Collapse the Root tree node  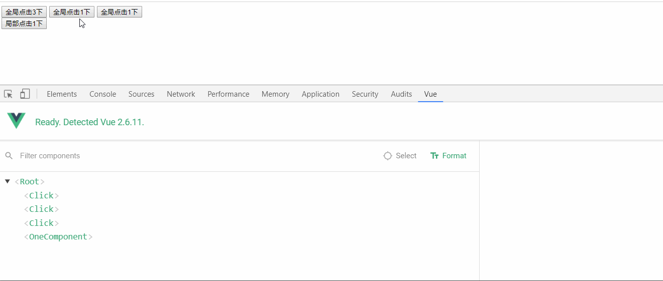pos(8,181)
